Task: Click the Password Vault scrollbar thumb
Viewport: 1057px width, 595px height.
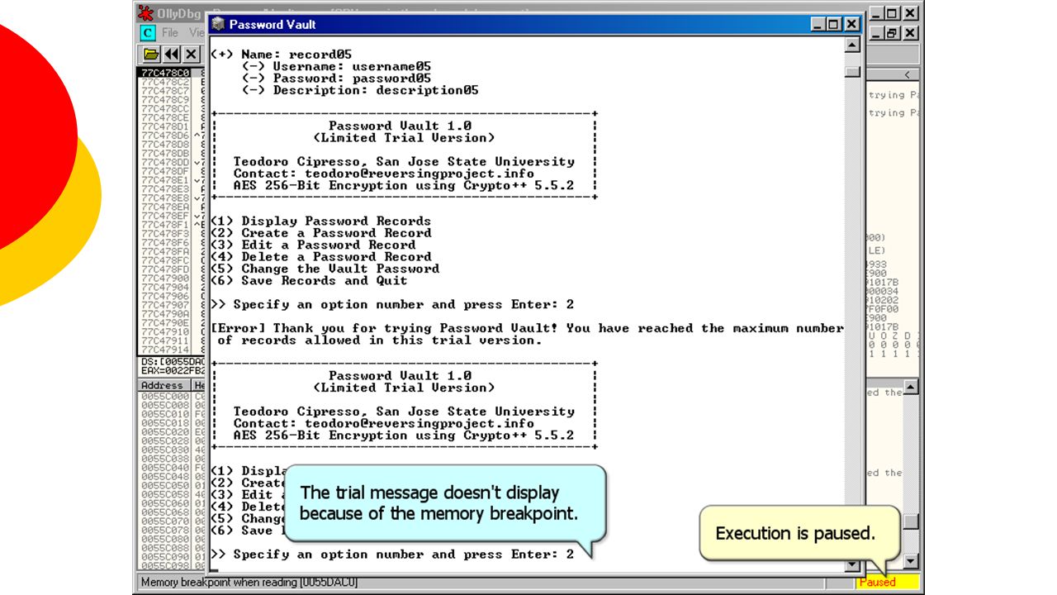Action: [853, 72]
